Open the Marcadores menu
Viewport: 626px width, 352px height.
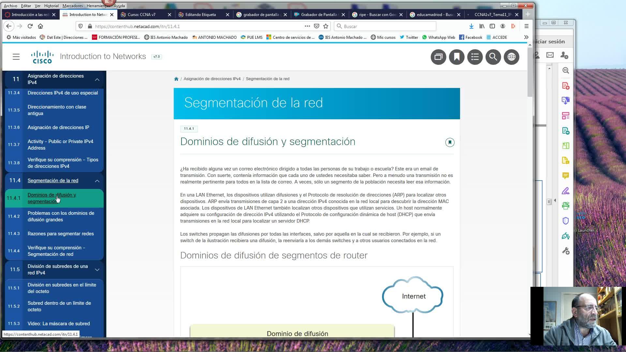tap(72, 6)
